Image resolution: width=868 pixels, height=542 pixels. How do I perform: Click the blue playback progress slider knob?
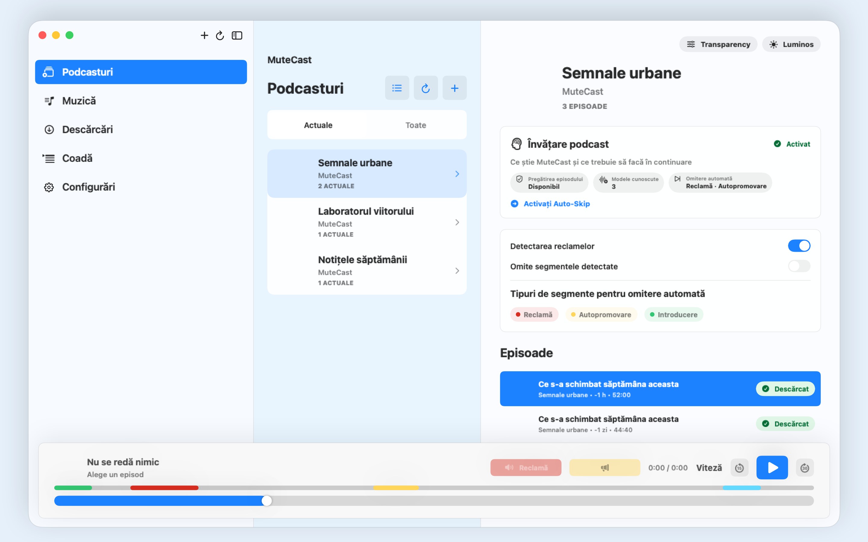click(266, 500)
